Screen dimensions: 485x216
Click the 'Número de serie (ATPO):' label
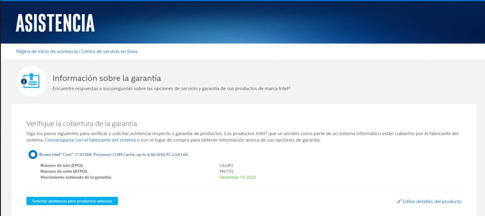pos(64,171)
